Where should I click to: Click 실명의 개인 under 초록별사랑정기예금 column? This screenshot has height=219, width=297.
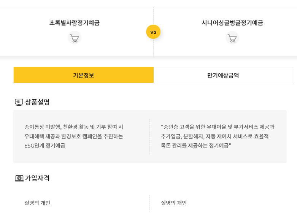coord(37,203)
